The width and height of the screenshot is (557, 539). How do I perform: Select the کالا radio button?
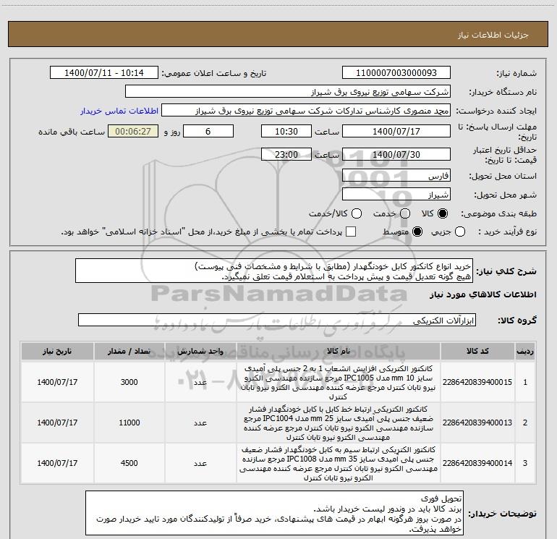click(443, 213)
